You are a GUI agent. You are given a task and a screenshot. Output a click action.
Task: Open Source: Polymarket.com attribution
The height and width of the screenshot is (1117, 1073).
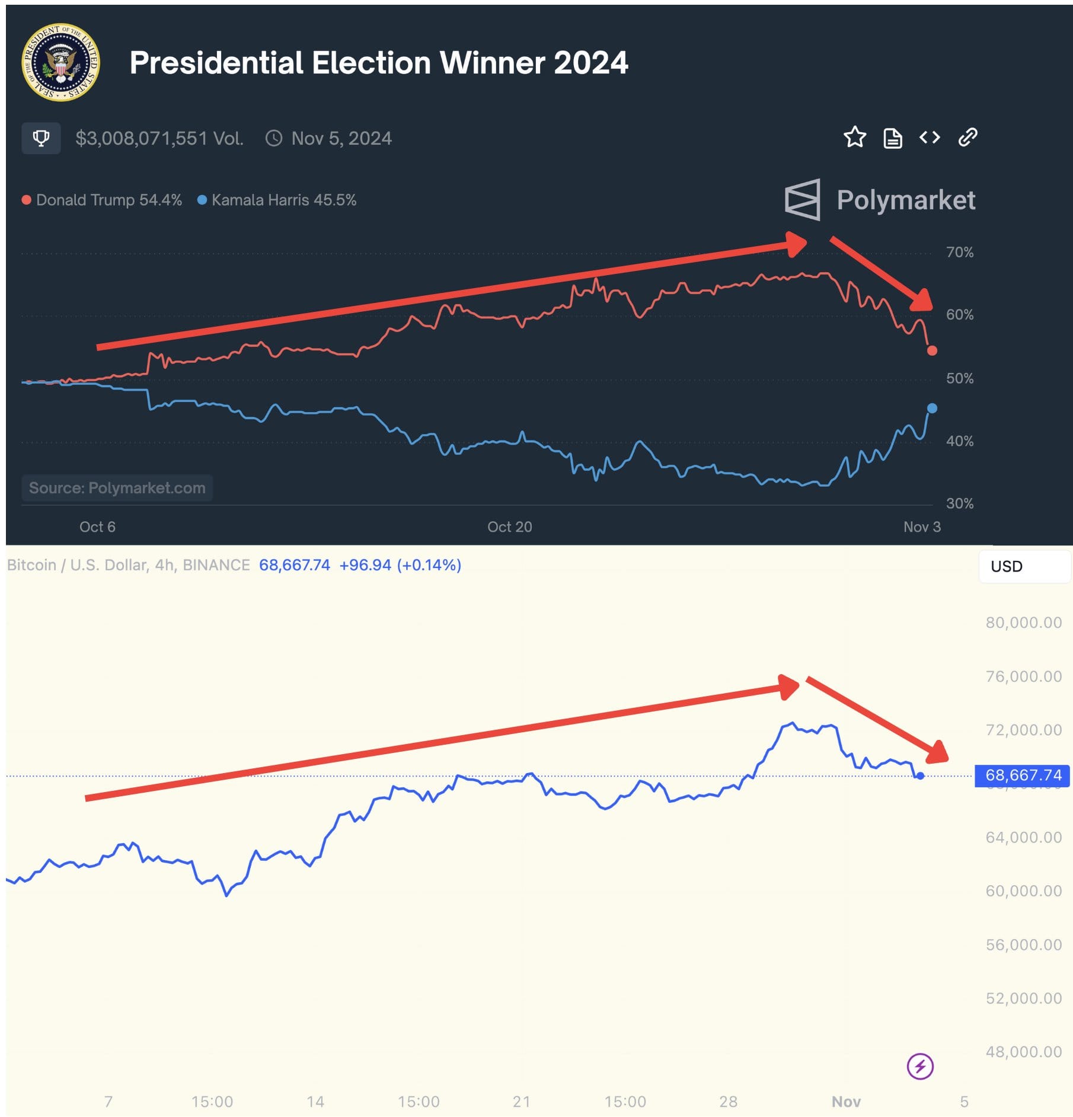[x=116, y=488]
